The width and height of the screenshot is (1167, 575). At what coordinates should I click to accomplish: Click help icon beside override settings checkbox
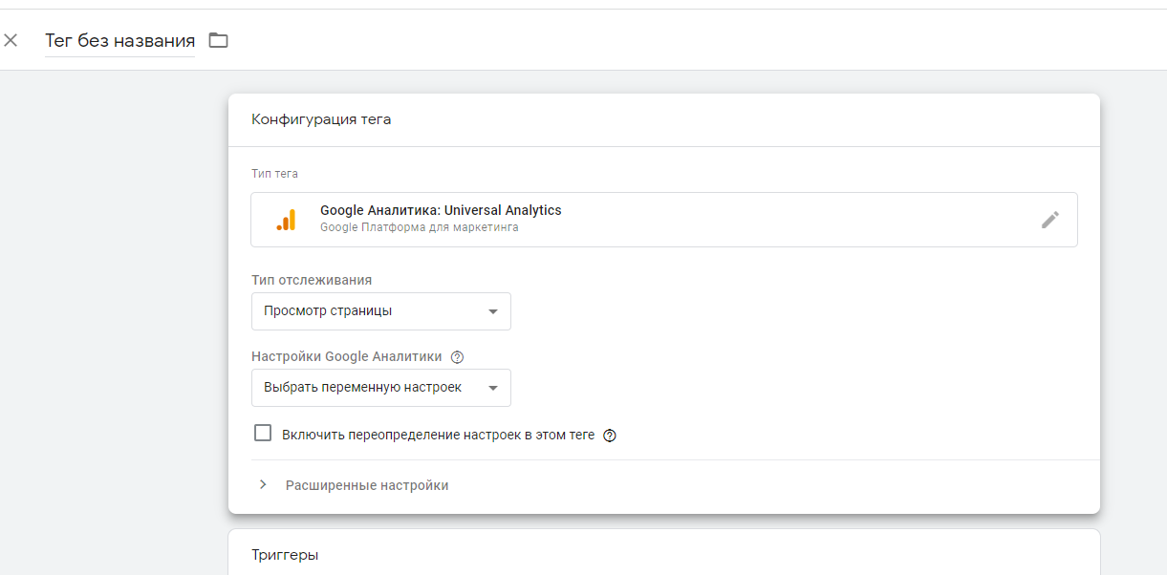pos(610,436)
